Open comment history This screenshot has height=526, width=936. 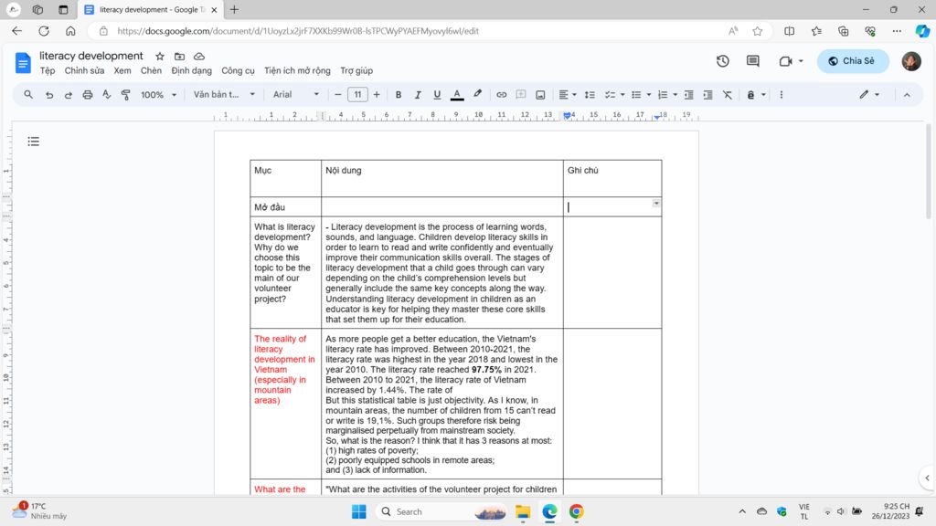click(x=753, y=61)
